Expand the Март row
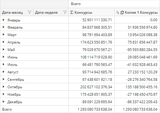The image size is (160, 113). tap(4, 35)
